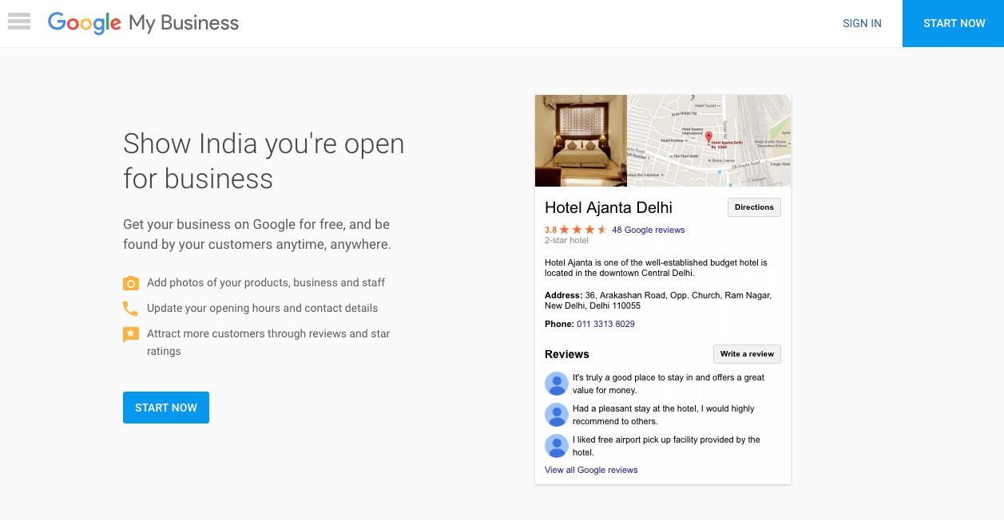Click avatar of the 'pleasant stay' review
This screenshot has height=520, width=1004.
click(x=557, y=415)
